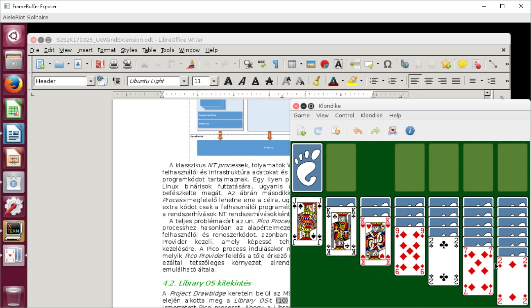
Task: Click the 4.2. Library OS kitekintés heading
Action: [206, 283]
